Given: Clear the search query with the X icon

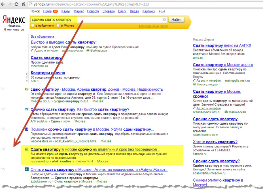Looking at the screenshot, I should 164,19.
